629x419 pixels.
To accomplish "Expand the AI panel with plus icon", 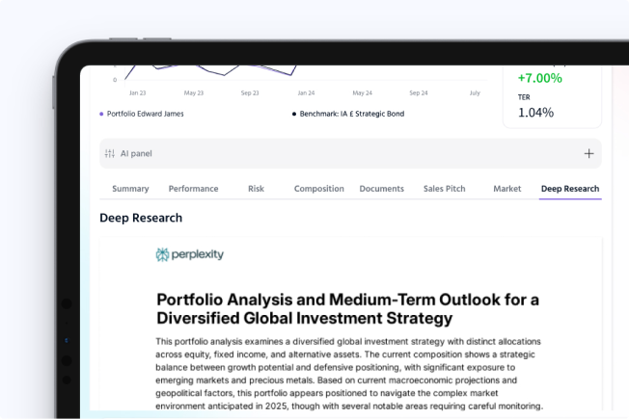I will click(588, 154).
